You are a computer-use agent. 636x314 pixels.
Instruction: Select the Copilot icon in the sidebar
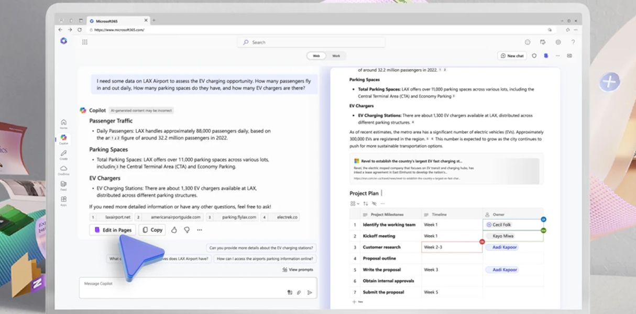coord(63,139)
